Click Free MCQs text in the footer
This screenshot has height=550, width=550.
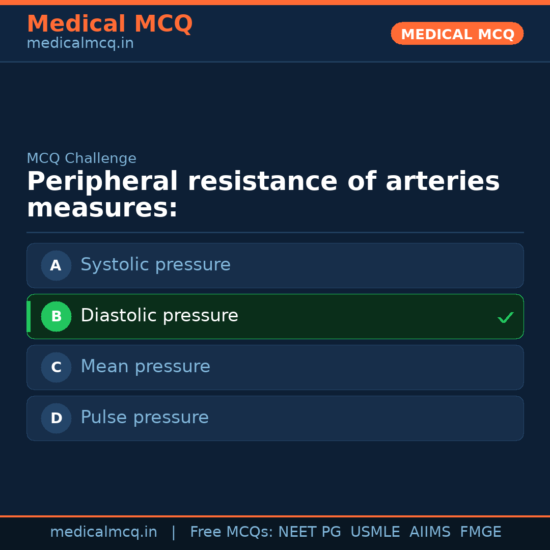coord(231,532)
